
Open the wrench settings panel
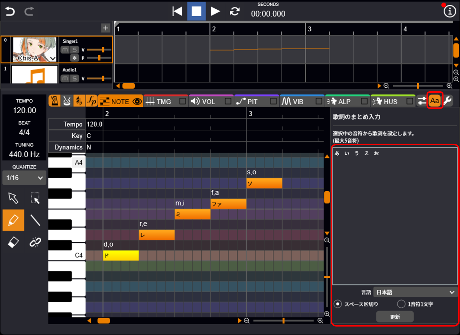(447, 101)
